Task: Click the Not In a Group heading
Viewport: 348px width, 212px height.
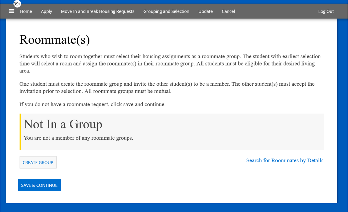Action: coord(63,124)
